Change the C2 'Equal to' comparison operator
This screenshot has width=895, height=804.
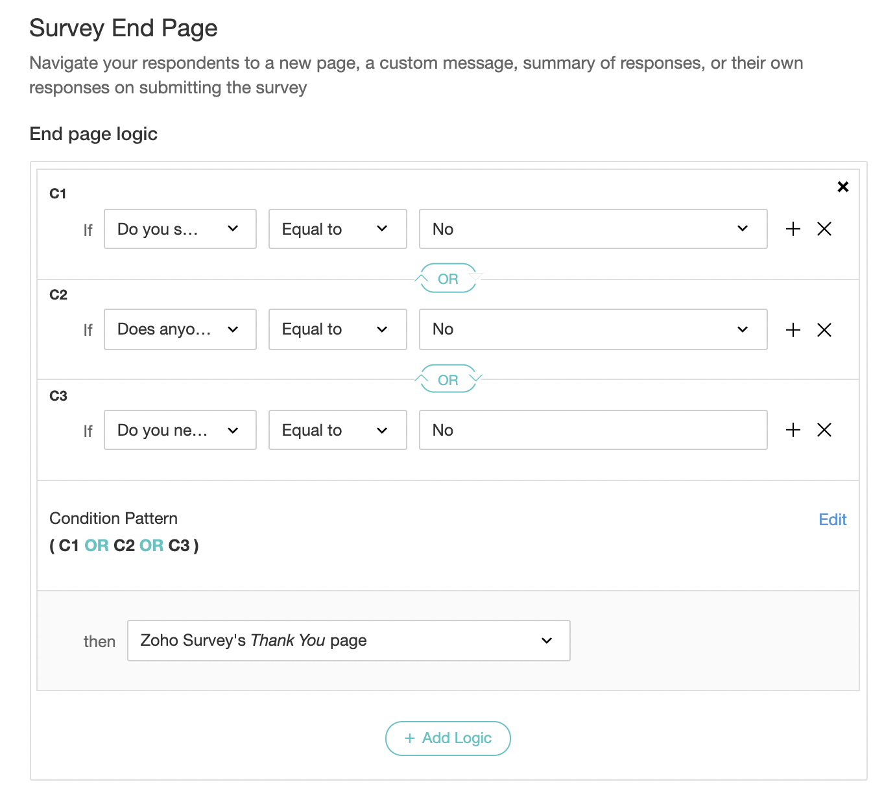337,329
